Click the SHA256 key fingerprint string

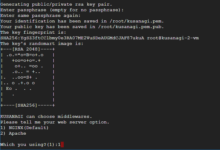pyautogui.click(x=72, y=38)
